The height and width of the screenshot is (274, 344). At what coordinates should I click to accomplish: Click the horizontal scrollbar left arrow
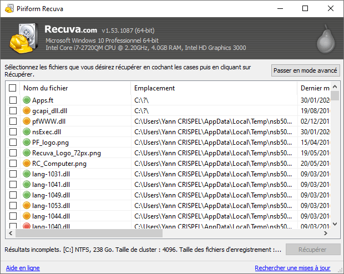[x=11, y=233]
